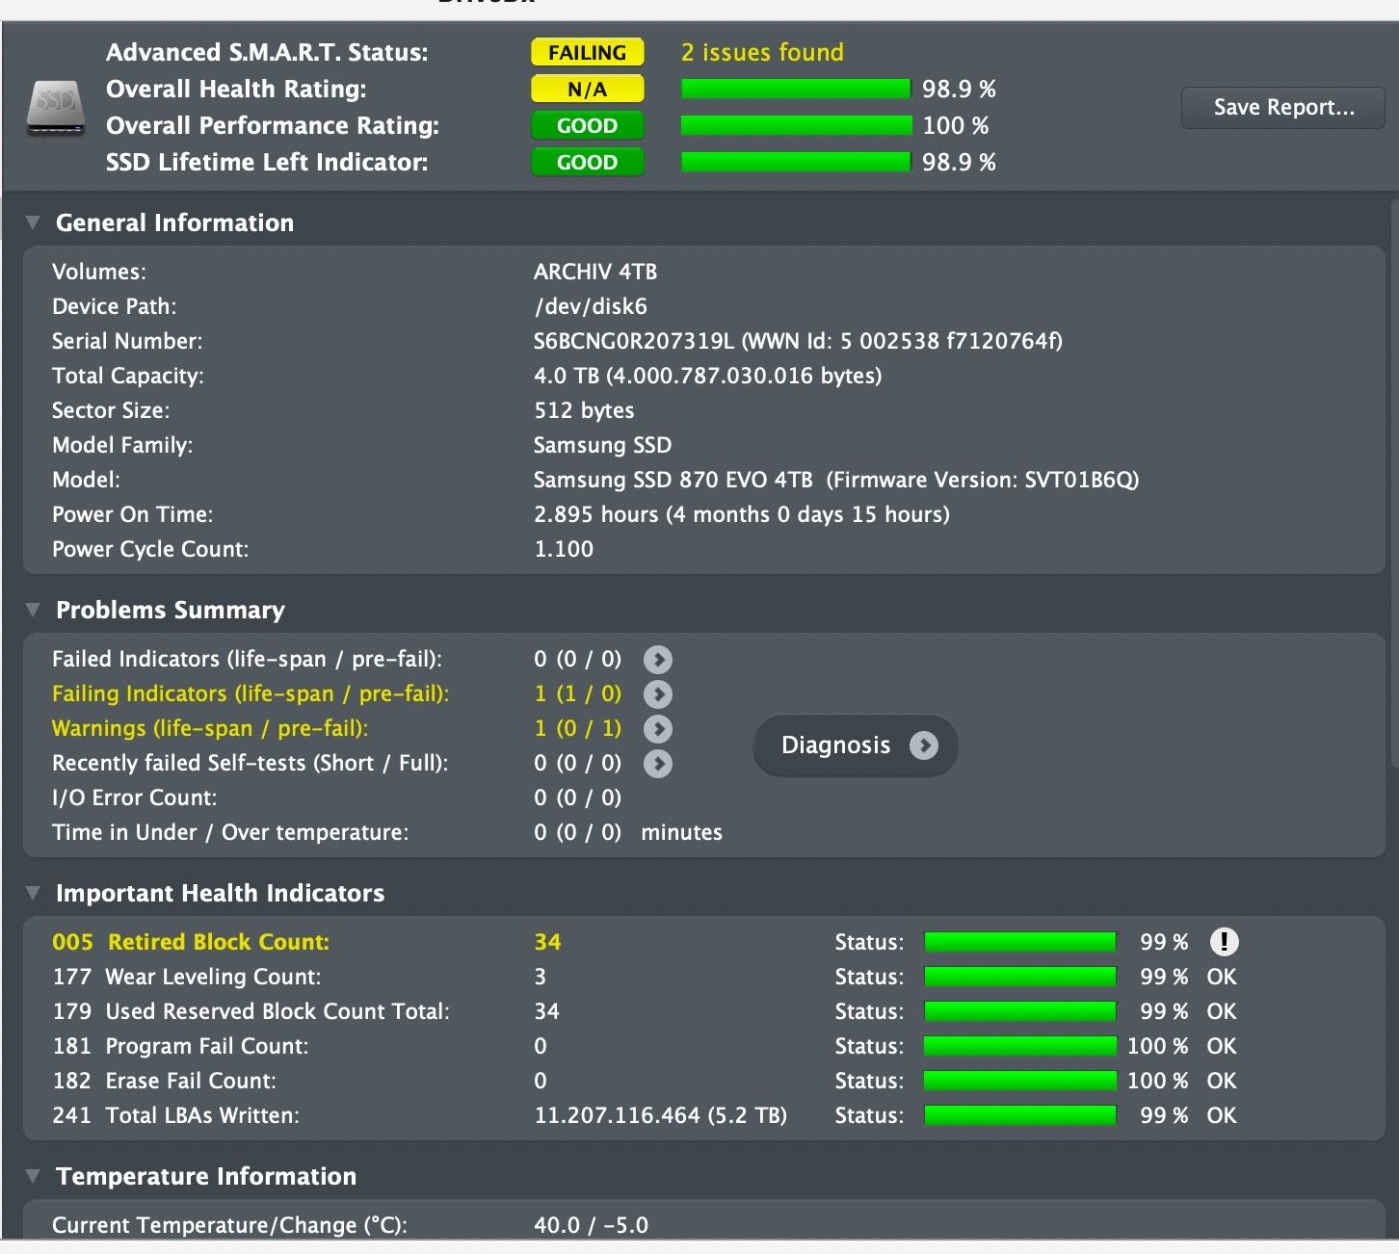
Task: Select '182 Erase Fail Count:' row label
Action: (x=164, y=1081)
